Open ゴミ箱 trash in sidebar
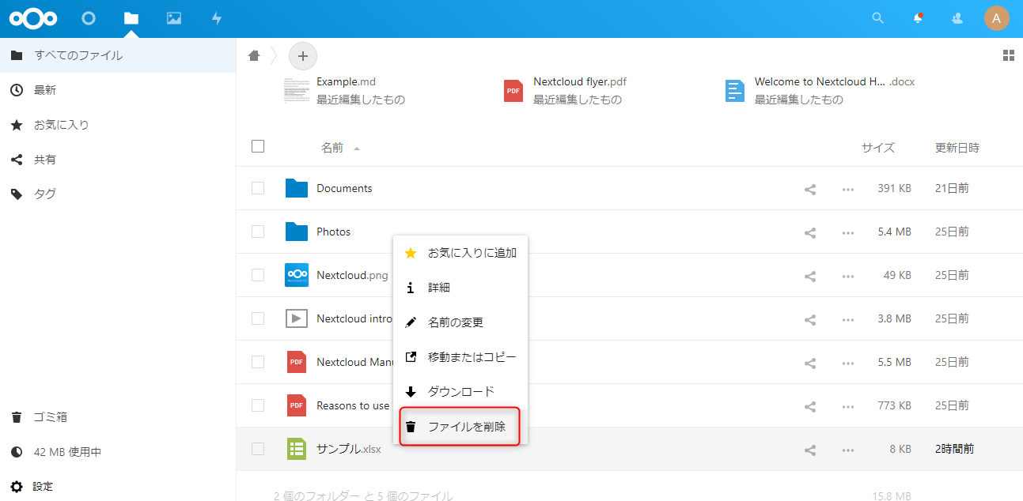1023x501 pixels. click(118, 417)
